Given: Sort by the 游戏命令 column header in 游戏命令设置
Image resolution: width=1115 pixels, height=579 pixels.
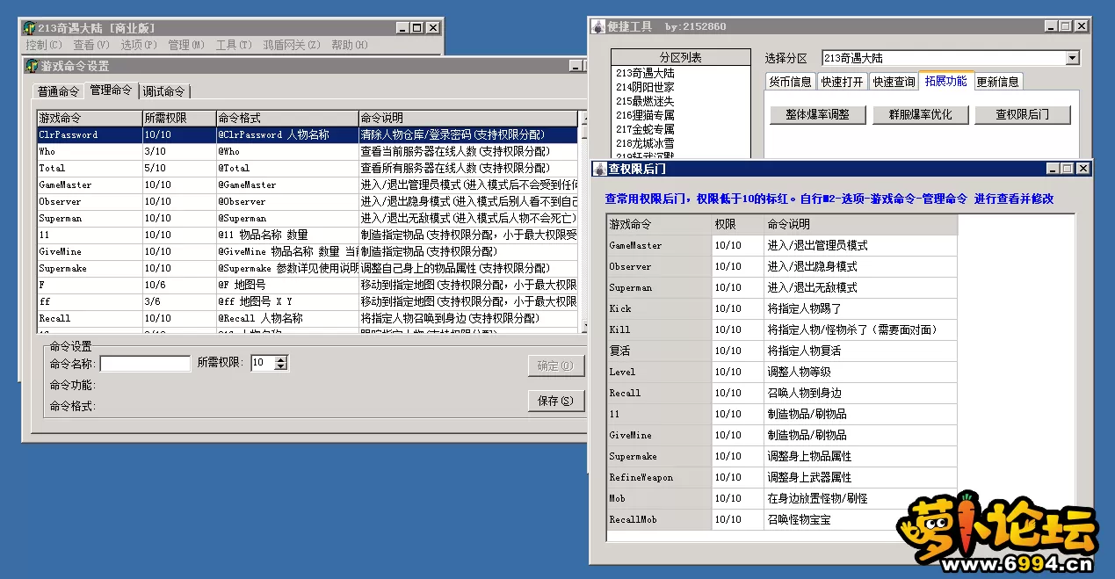Looking at the screenshot, I should [90, 118].
